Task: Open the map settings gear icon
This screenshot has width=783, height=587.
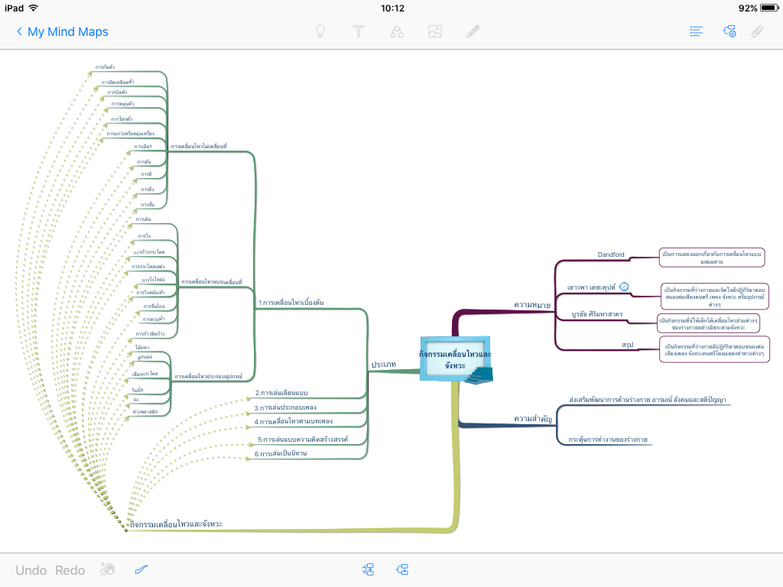Action: tap(729, 31)
